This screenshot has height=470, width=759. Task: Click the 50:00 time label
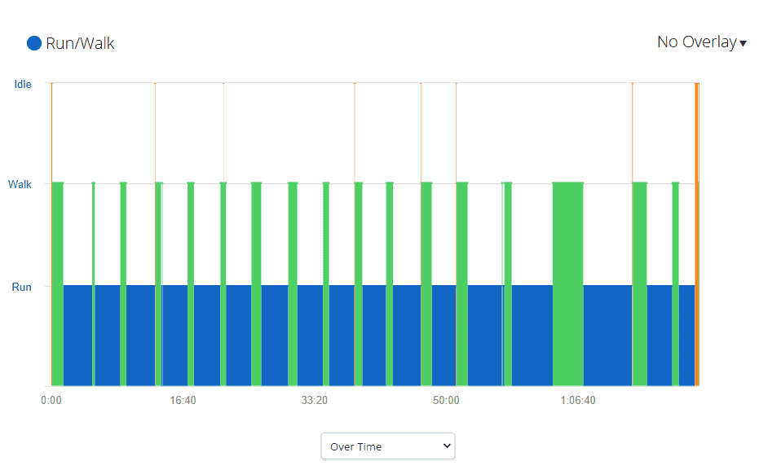(x=446, y=401)
